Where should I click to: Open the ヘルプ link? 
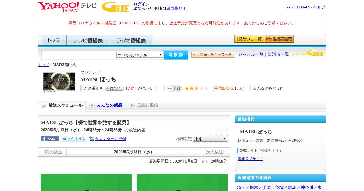319,7
